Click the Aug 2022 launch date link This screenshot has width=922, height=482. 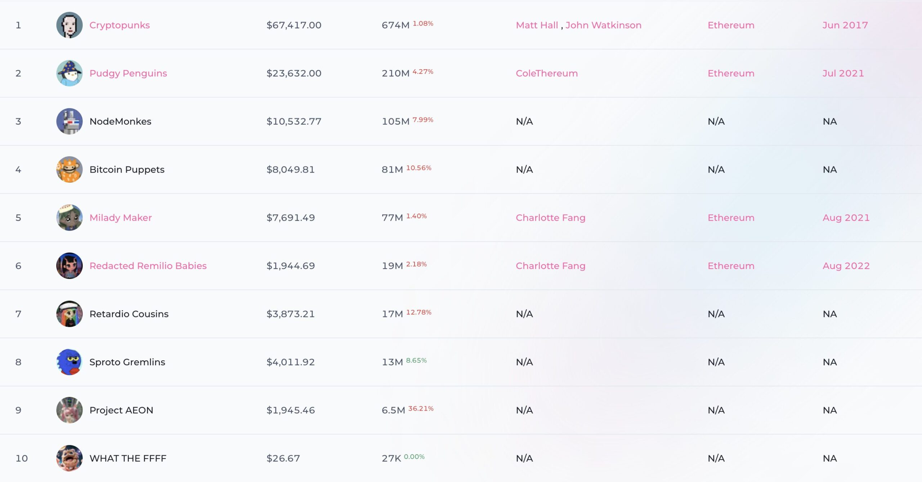846,266
